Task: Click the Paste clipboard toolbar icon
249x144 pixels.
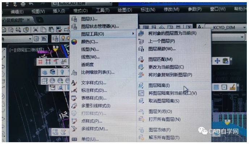Action: click(x=51, y=30)
